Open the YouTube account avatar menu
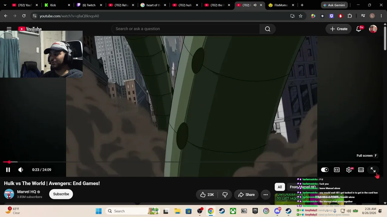387x217 pixels. pos(373,29)
